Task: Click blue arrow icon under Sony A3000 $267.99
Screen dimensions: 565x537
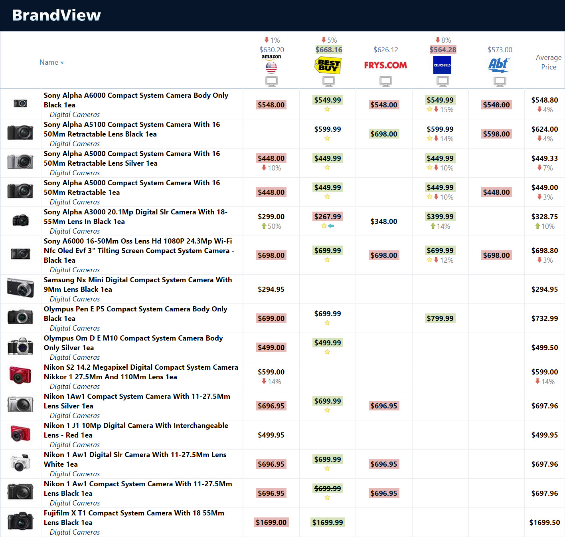Action: (331, 226)
